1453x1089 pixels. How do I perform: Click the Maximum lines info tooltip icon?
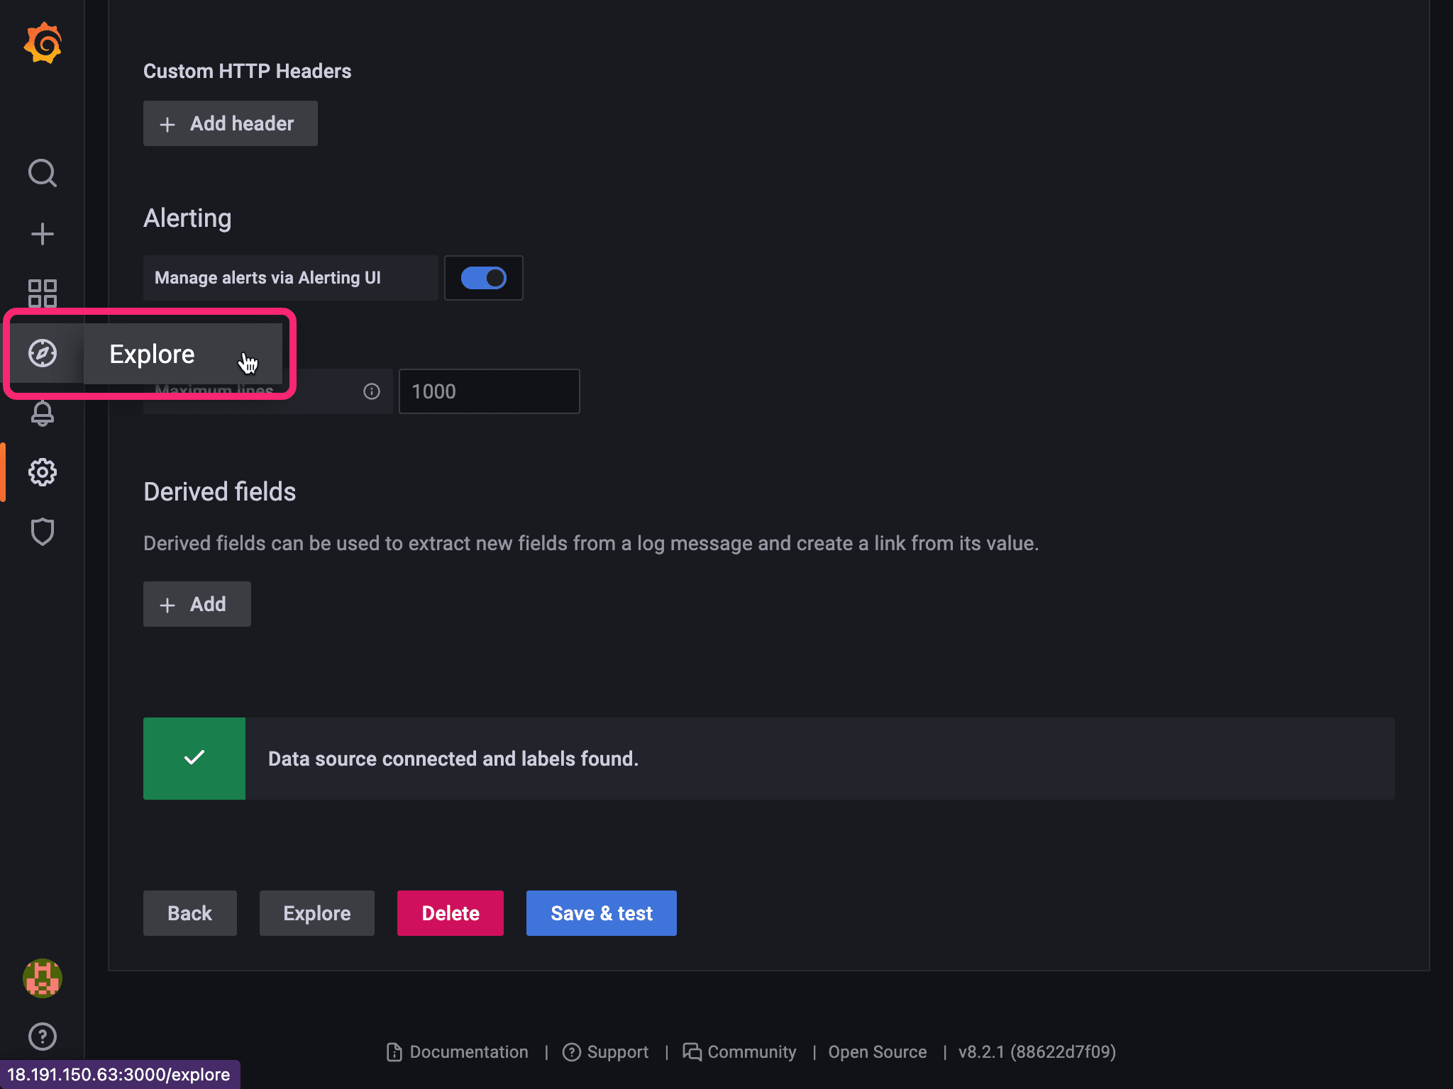coord(370,391)
